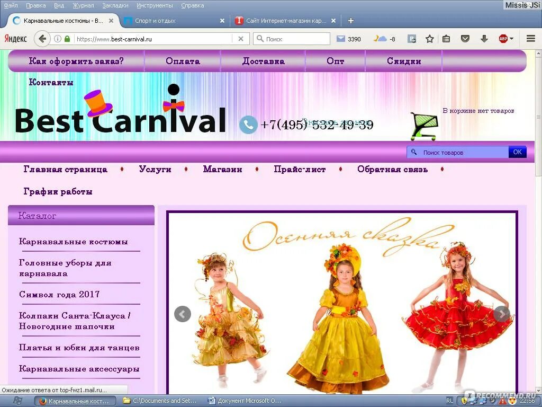Click the Best Carnival logo
The width and height of the screenshot is (542, 407).
(121, 109)
